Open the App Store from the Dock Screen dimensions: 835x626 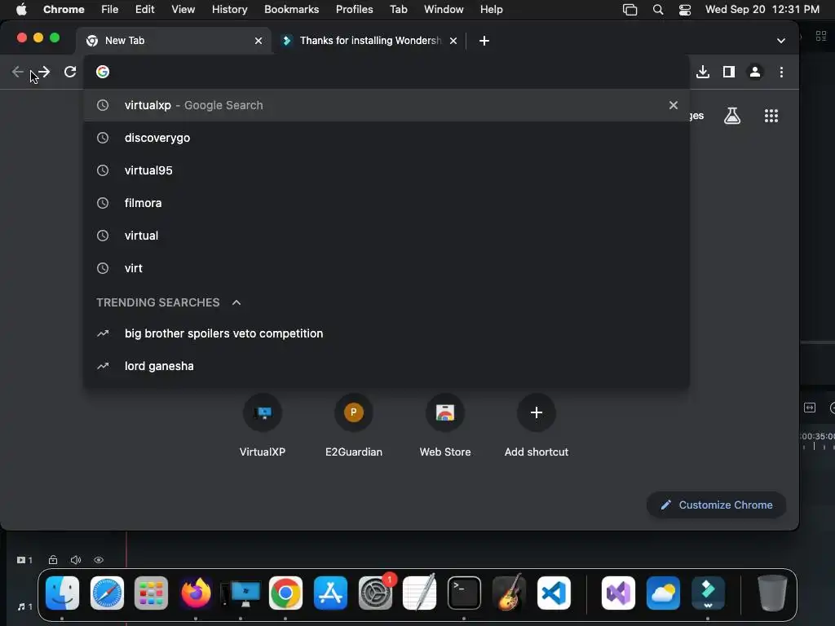(330, 593)
